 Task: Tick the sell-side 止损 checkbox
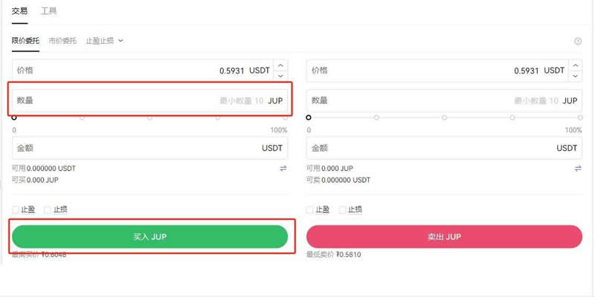click(342, 209)
